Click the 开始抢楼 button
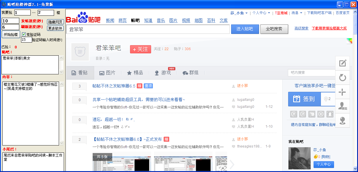 coord(11,34)
